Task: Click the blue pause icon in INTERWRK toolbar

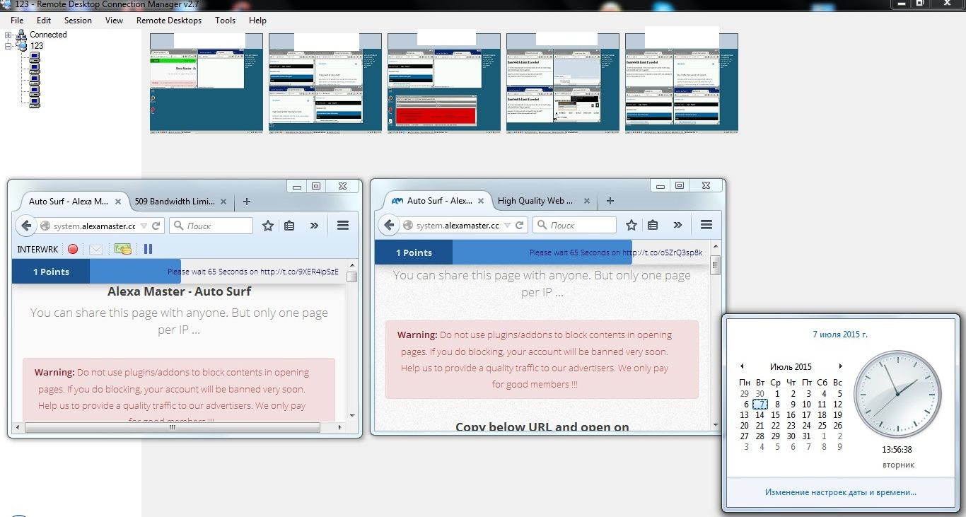Action: click(148, 249)
